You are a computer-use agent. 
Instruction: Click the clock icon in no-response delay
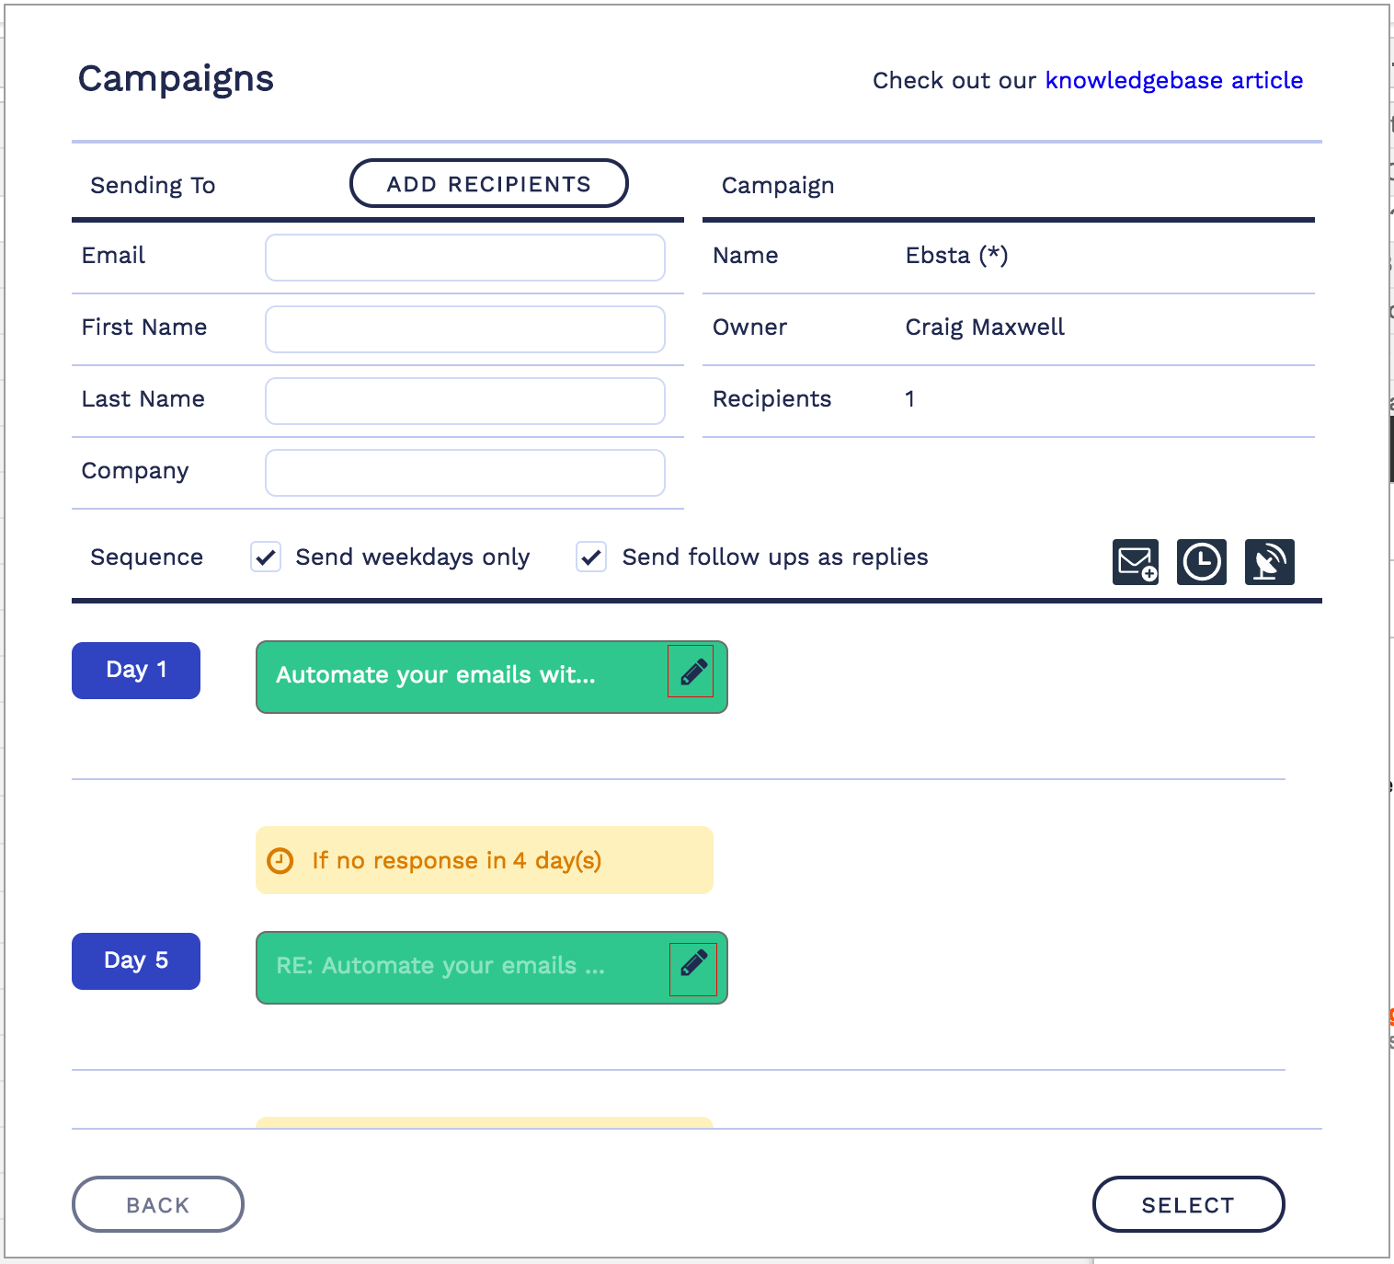coord(280,861)
